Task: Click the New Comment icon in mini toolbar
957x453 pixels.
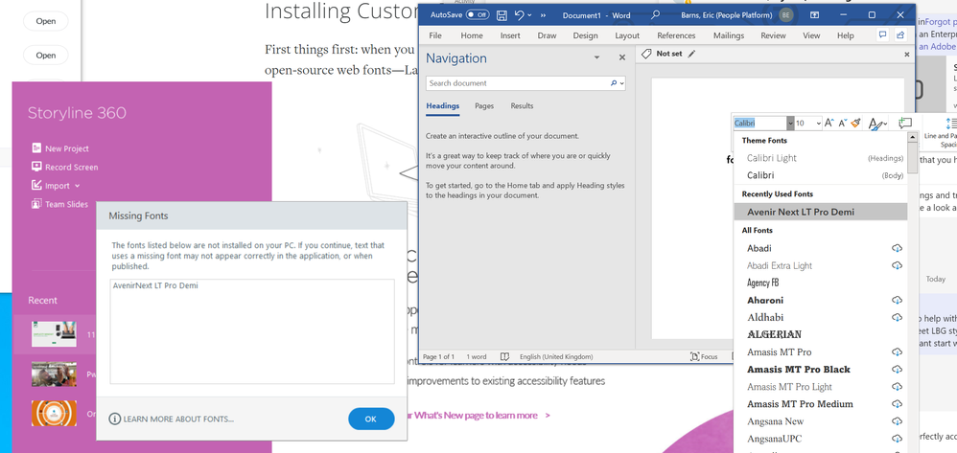Action: click(x=904, y=123)
